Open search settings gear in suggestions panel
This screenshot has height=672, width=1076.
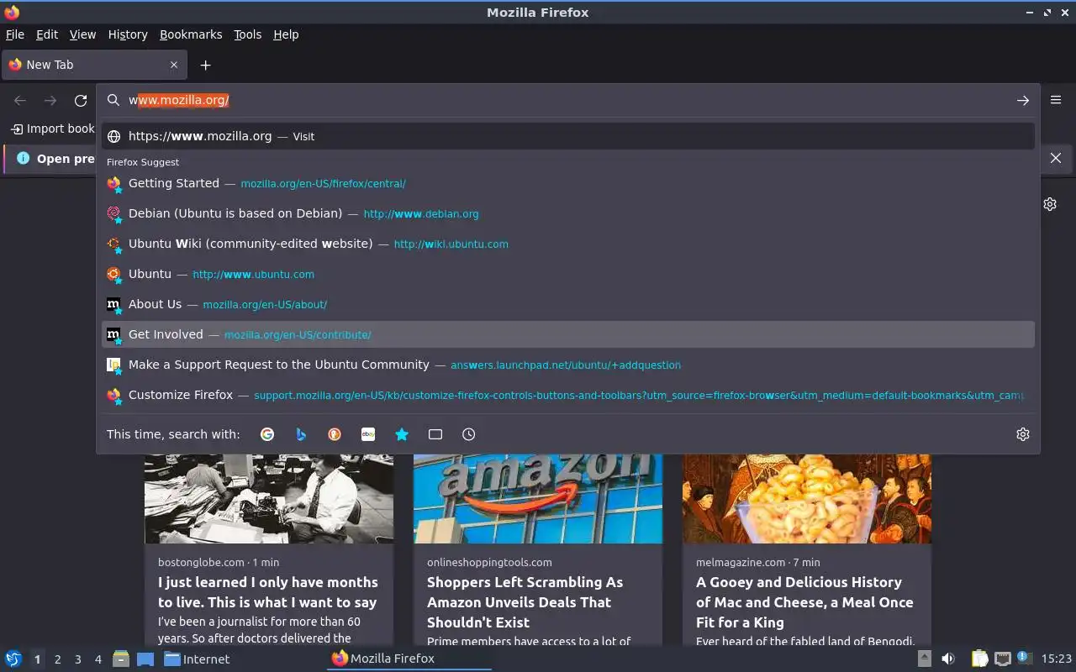tap(1023, 434)
